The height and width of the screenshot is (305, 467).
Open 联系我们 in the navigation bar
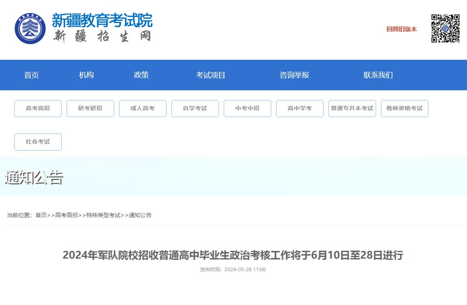pos(378,75)
